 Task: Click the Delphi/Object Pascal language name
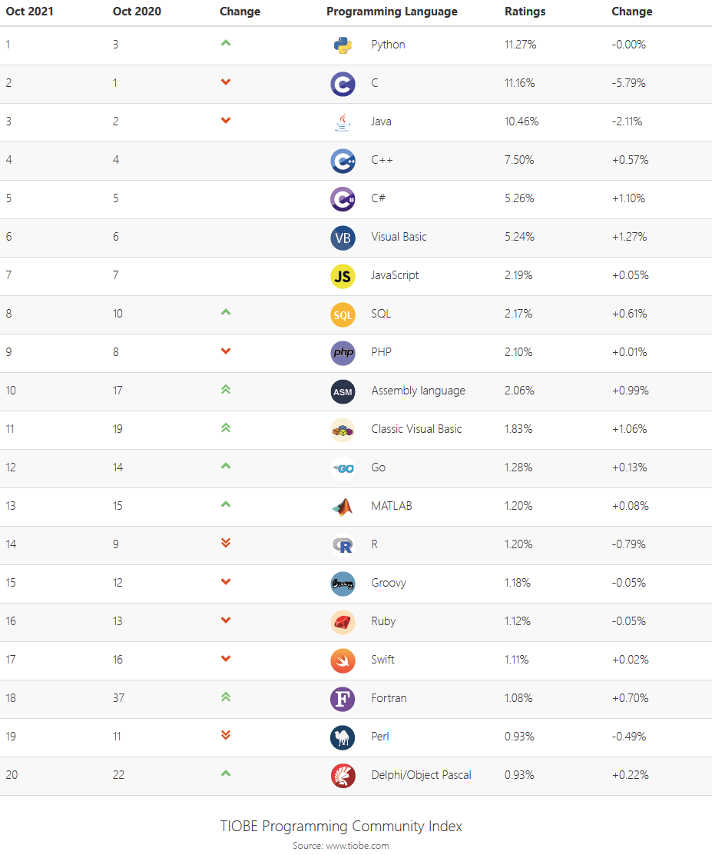(421, 775)
